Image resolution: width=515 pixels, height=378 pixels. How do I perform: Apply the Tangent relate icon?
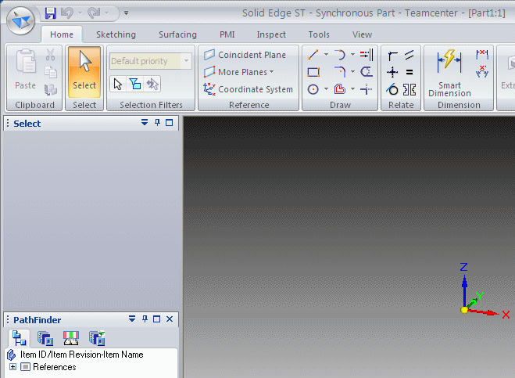click(x=392, y=89)
